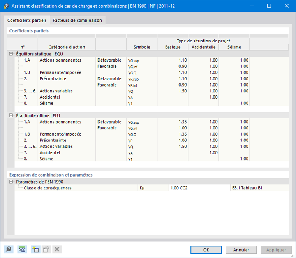Click EQU row 2. 'Précontrainte'

pos(53,79)
